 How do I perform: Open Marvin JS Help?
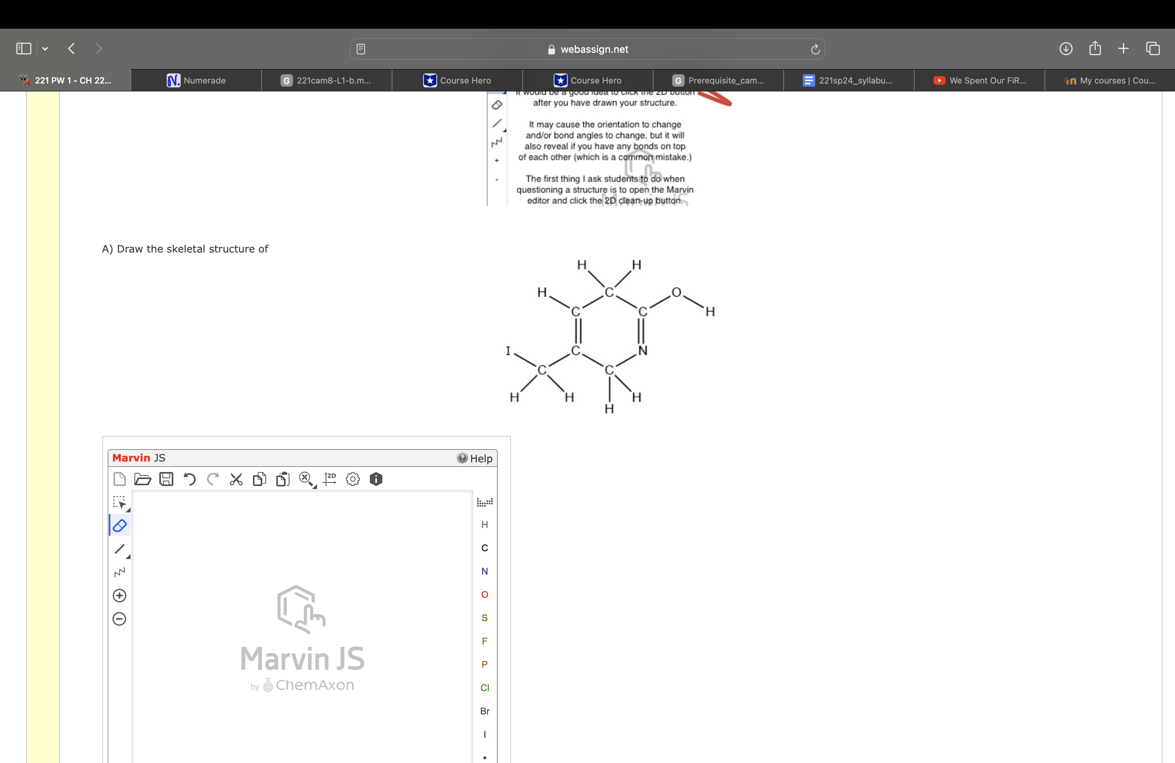(475, 458)
